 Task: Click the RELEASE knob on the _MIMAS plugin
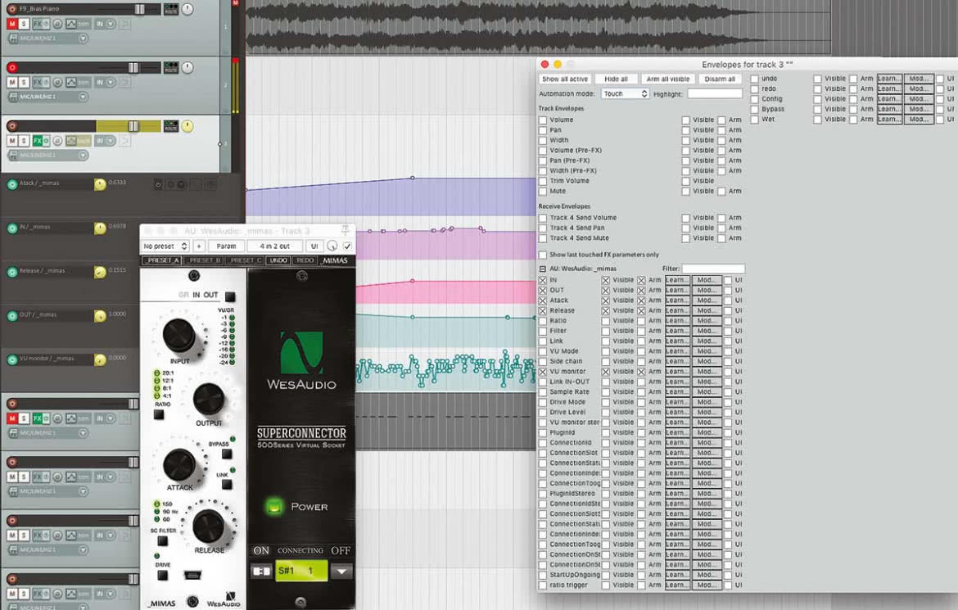pos(208,525)
